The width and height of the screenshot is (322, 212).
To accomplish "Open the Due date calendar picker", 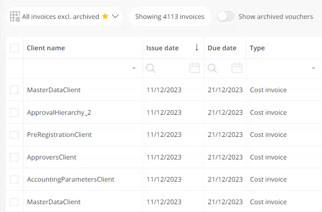I will coord(237,68).
